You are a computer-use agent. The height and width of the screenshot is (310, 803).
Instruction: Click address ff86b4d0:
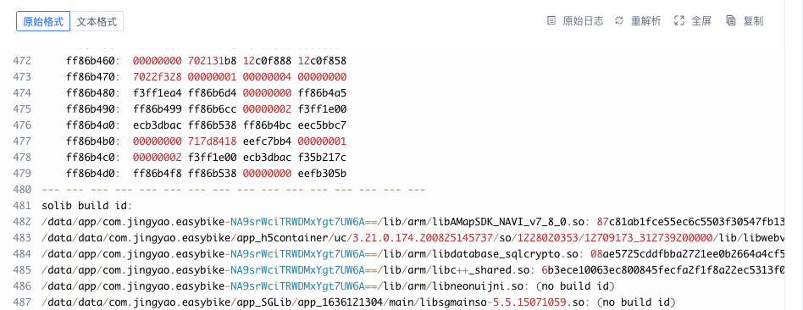tap(93, 174)
